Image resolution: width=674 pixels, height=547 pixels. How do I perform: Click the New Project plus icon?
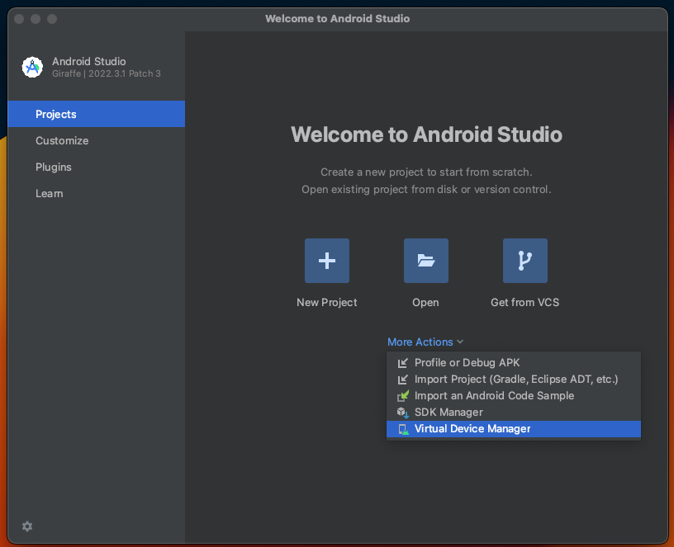(x=327, y=261)
